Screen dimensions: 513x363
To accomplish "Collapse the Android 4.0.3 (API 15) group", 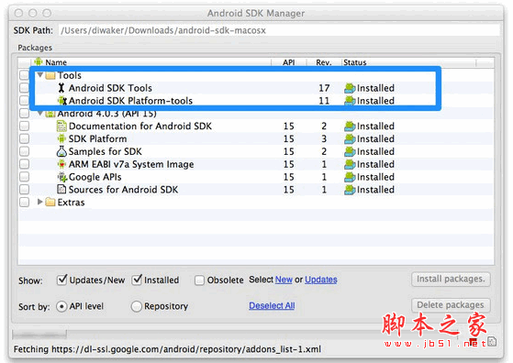I will point(39,114).
